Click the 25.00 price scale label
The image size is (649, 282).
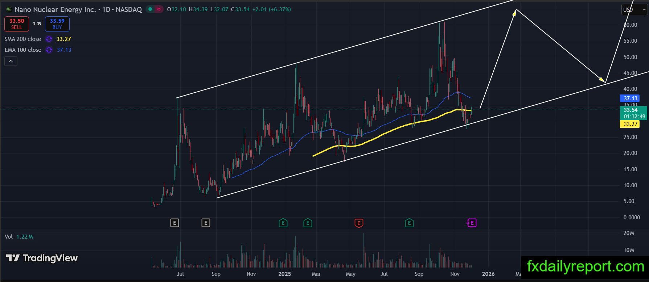pos(630,137)
